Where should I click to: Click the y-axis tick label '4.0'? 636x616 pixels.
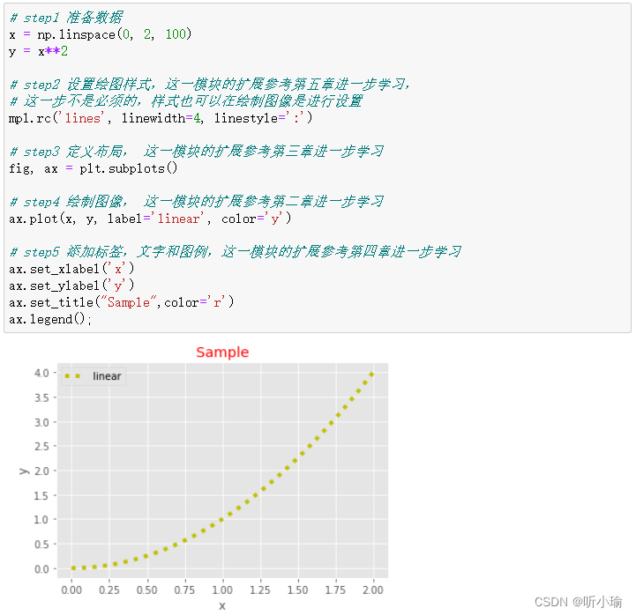point(41,373)
